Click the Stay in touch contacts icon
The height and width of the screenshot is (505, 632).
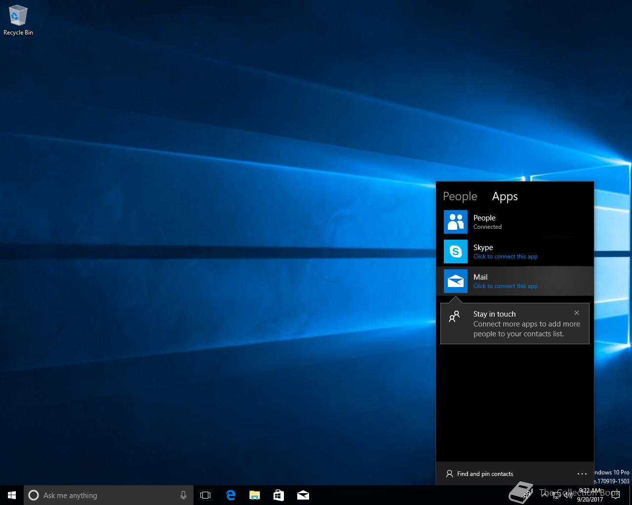click(x=454, y=316)
